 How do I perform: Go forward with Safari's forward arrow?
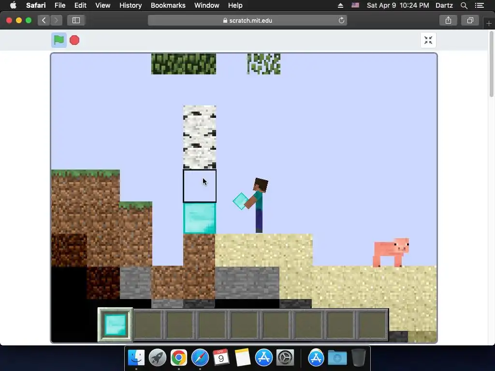56,20
